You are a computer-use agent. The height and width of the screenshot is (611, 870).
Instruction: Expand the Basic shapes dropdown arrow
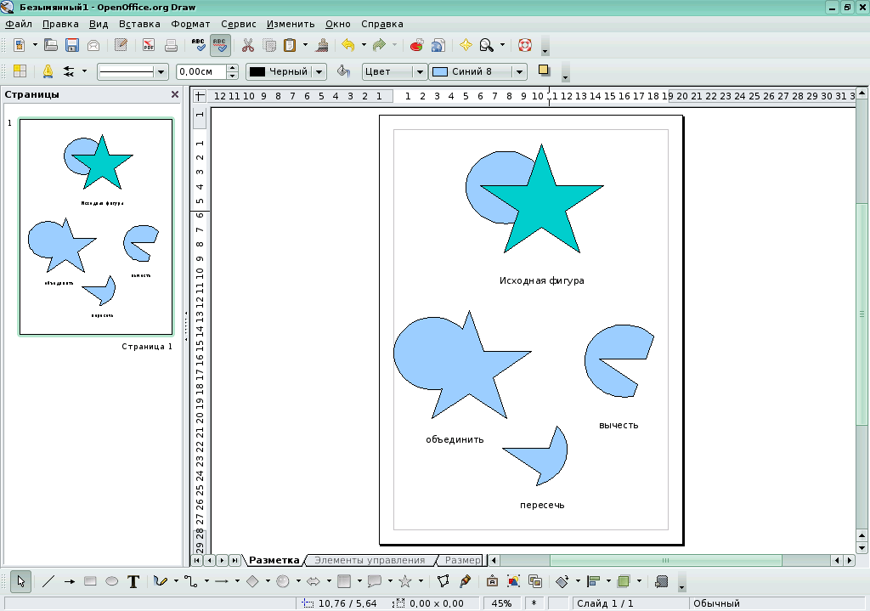click(x=268, y=581)
